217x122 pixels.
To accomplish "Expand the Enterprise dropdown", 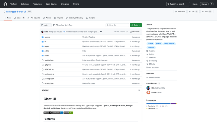I will point(66,4).
